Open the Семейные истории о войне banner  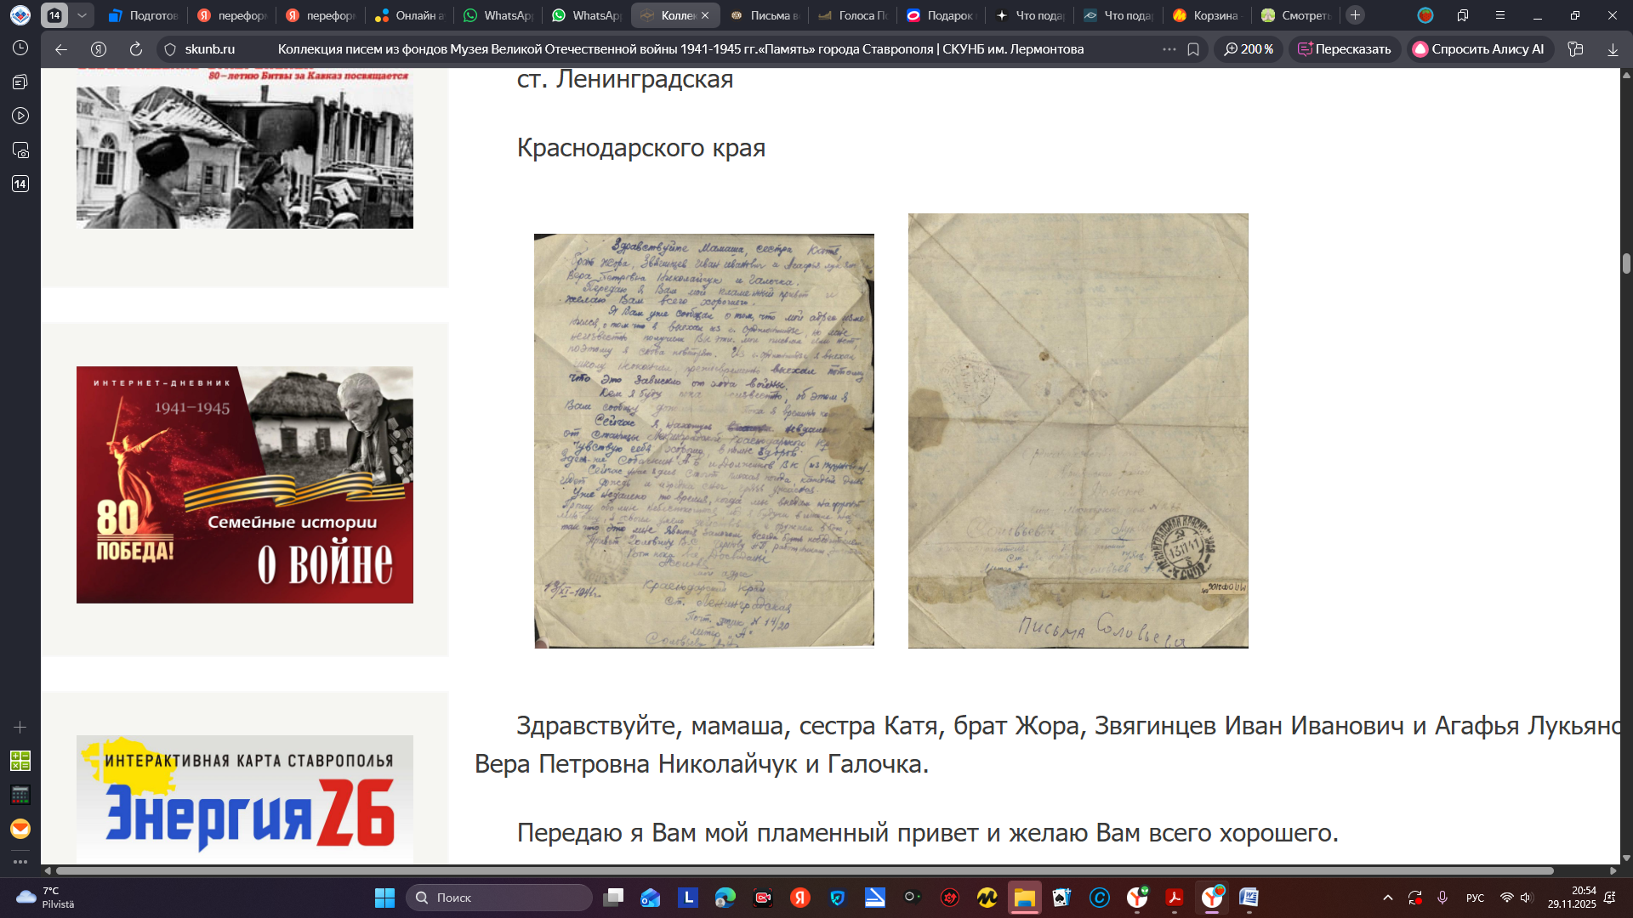tap(245, 484)
